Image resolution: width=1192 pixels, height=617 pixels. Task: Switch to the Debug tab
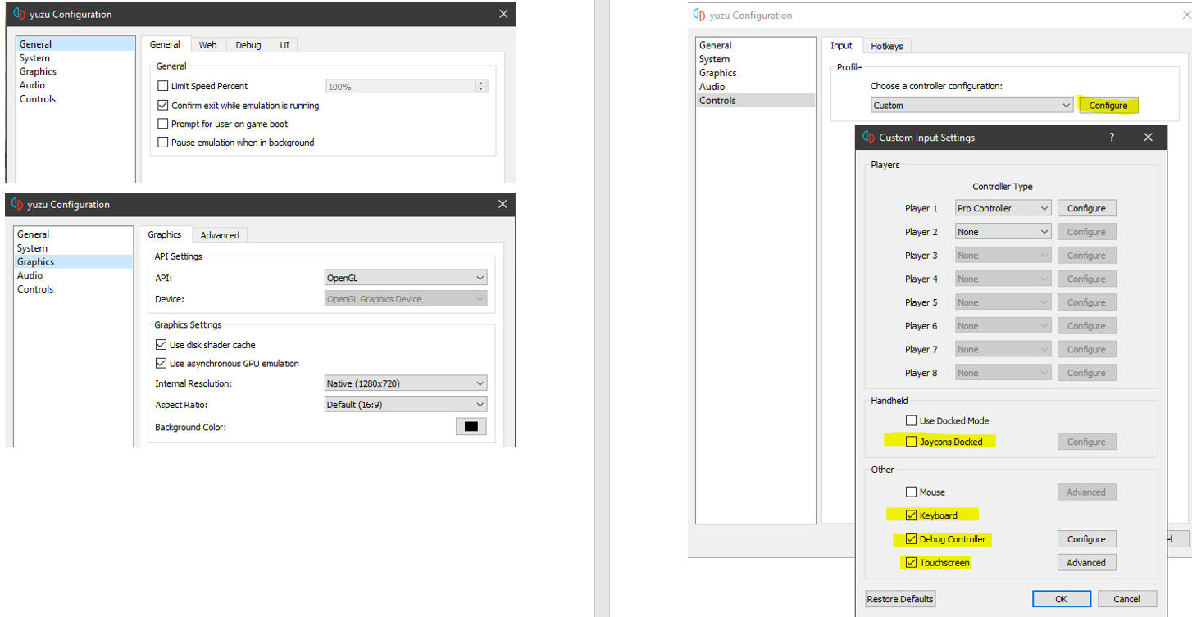[248, 45]
